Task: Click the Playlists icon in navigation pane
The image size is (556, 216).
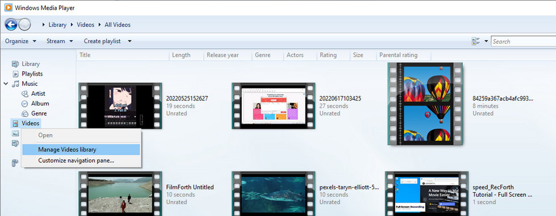Action: pos(15,74)
